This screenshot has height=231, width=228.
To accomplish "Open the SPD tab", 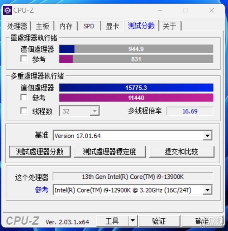I will pyautogui.click(x=89, y=26).
